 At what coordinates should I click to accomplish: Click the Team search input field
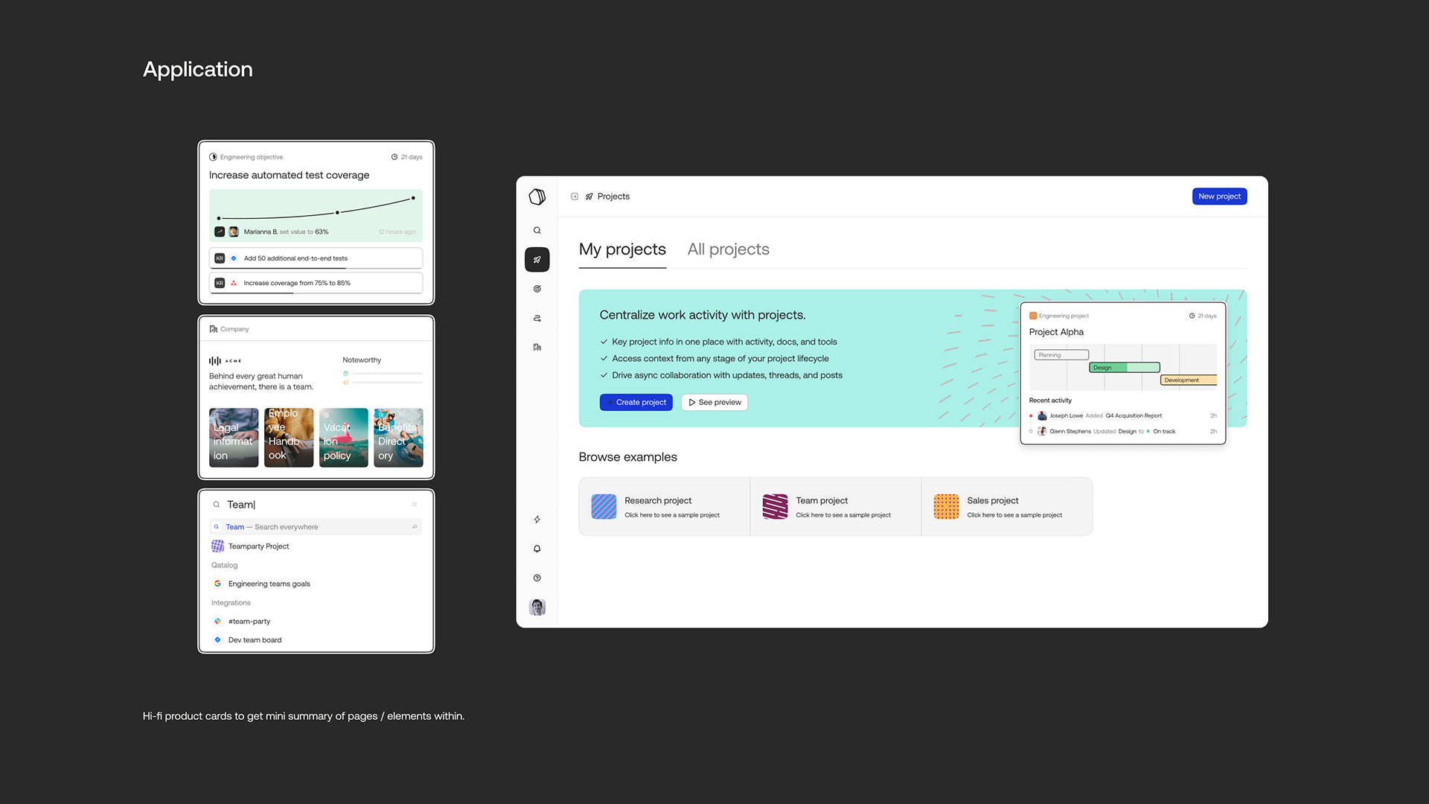click(316, 505)
